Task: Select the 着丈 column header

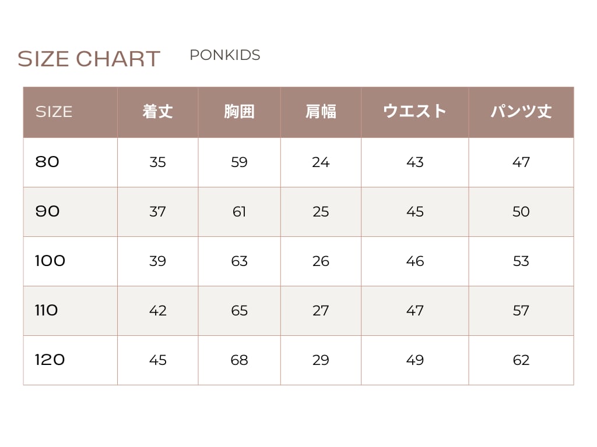Action: pos(157,112)
